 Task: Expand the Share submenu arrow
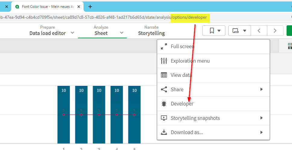coord(261,89)
